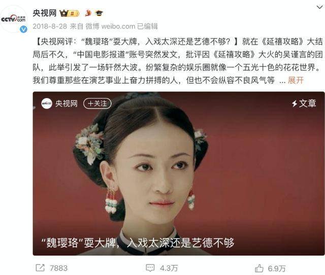Image resolution: width=325 pixels, height=275 pixels.
Task: Click the 文章 article label
Action: click(x=304, y=104)
